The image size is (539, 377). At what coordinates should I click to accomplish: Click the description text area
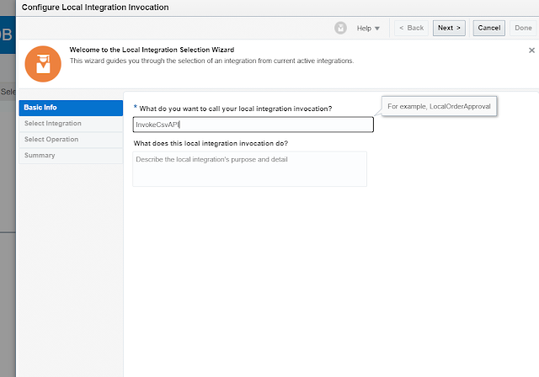click(x=250, y=168)
